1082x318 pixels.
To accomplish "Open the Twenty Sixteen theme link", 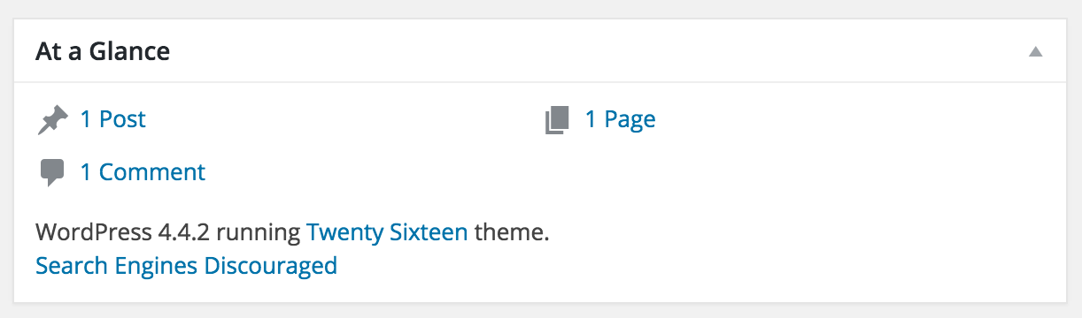I will [x=387, y=233].
